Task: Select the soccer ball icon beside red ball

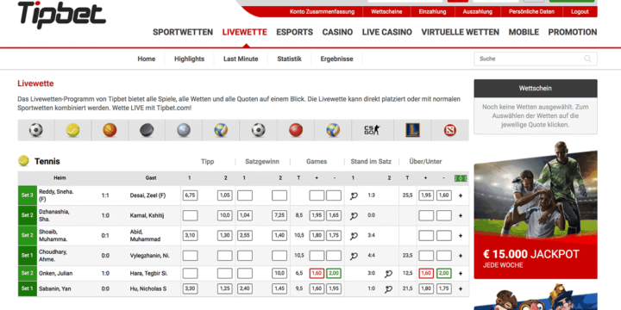Action: click(259, 130)
